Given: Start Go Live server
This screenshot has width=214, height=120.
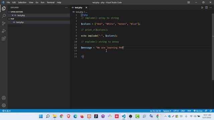Looking at the screenshot, I should pyautogui.click(x=198, y=111).
